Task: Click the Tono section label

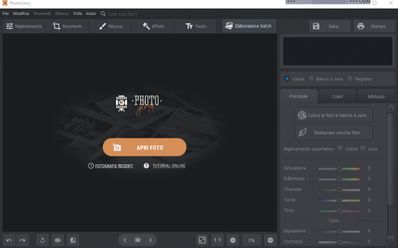Action: [x=334, y=221]
